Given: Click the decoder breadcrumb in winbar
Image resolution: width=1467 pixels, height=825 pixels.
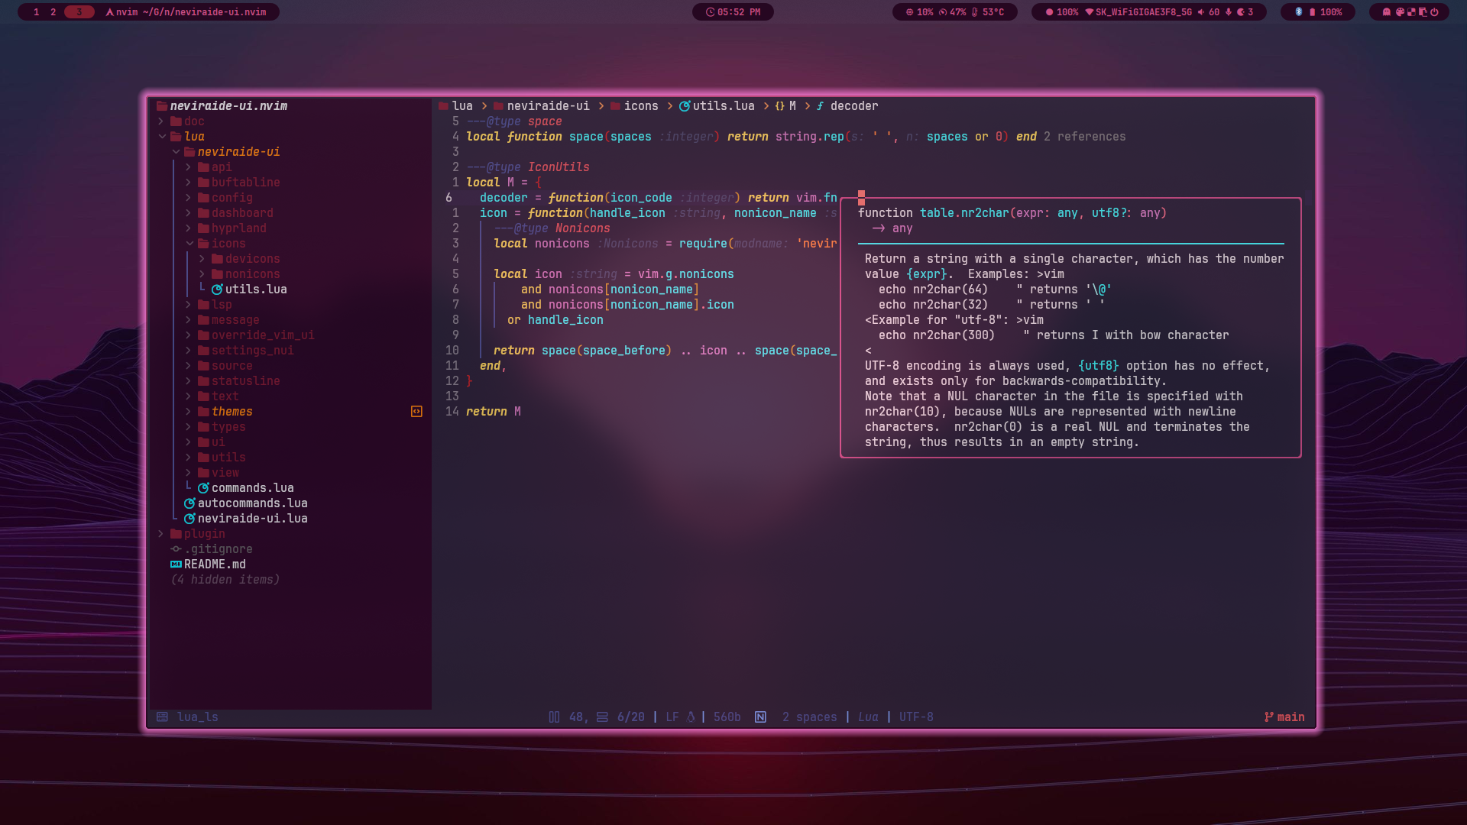Looking at the screenshot, I should pos(853,106).
